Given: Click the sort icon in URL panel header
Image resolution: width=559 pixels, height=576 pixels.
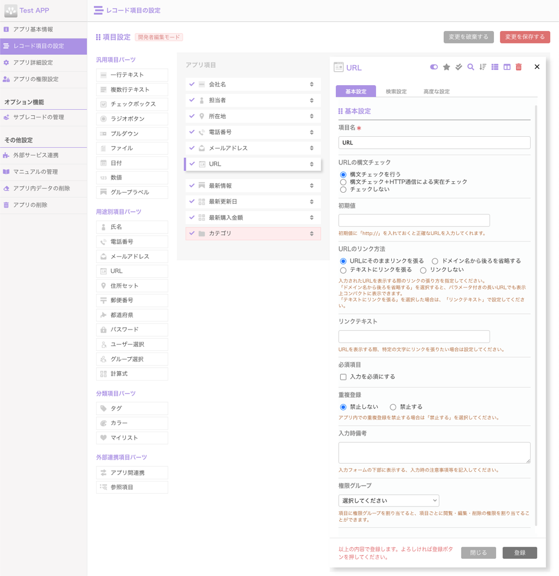Looking at the screenshot, I should [482, 67].
